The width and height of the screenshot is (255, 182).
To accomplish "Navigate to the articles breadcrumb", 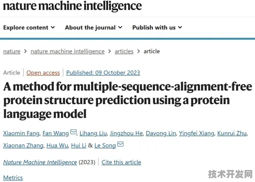I will click(124, 51).
